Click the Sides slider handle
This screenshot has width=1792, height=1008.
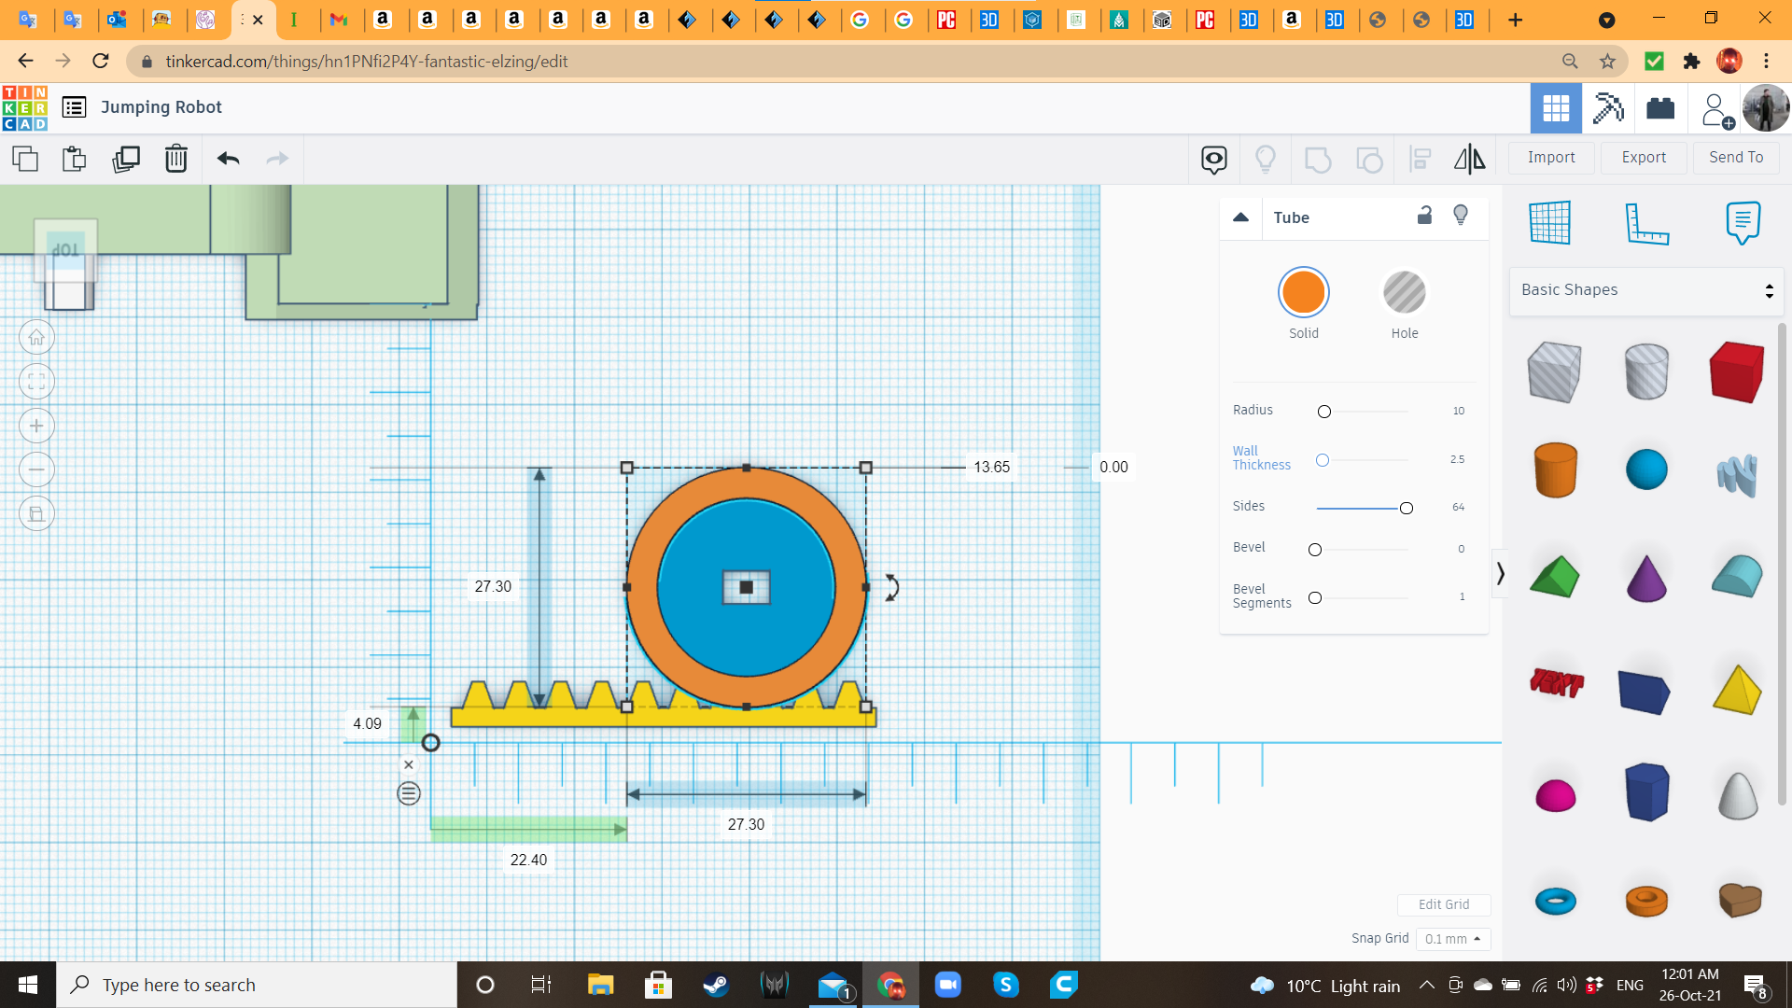pyautogui.click(x=1406, y=508)
